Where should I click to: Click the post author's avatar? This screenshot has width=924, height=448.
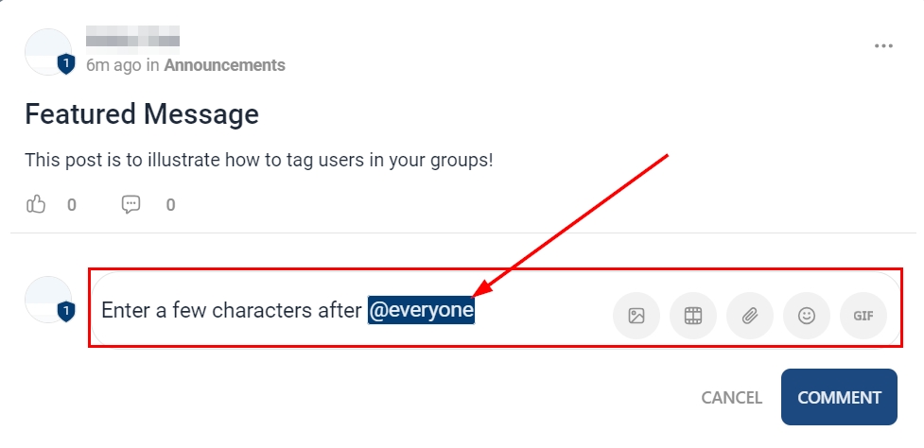point(47,52)
